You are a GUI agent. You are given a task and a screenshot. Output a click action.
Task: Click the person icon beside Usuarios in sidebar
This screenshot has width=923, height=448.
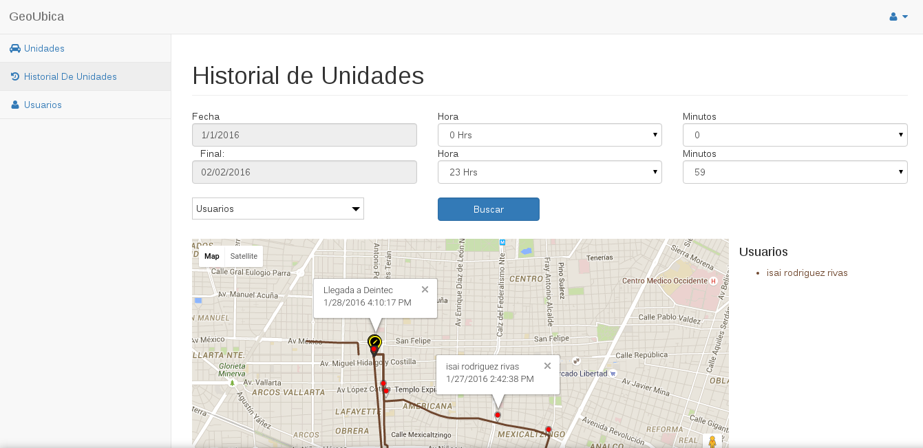(15, 105)
